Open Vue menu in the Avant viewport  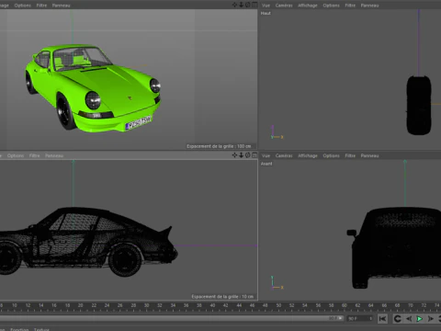tap(266, 155)
